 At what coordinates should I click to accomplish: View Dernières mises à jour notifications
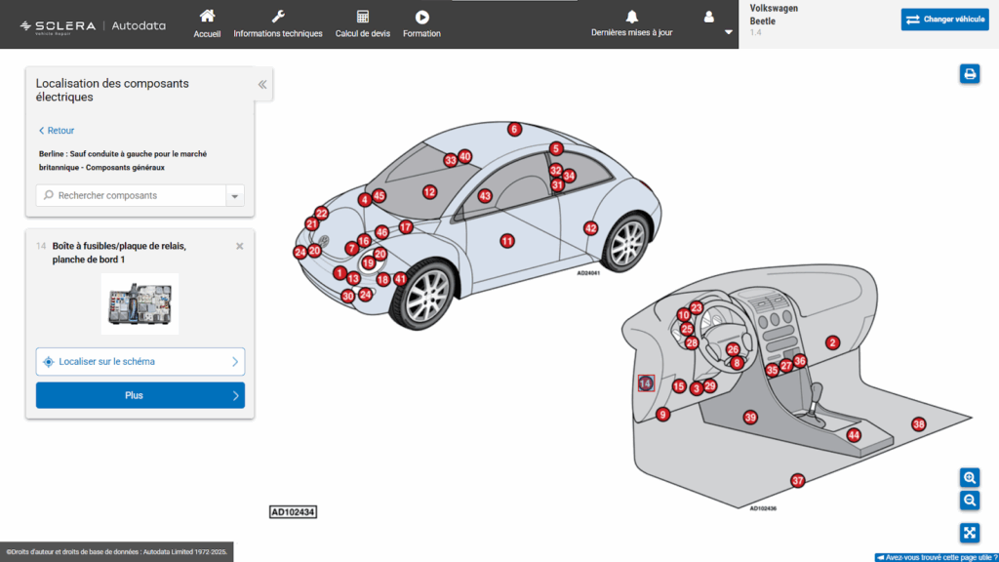click(631, 23)
